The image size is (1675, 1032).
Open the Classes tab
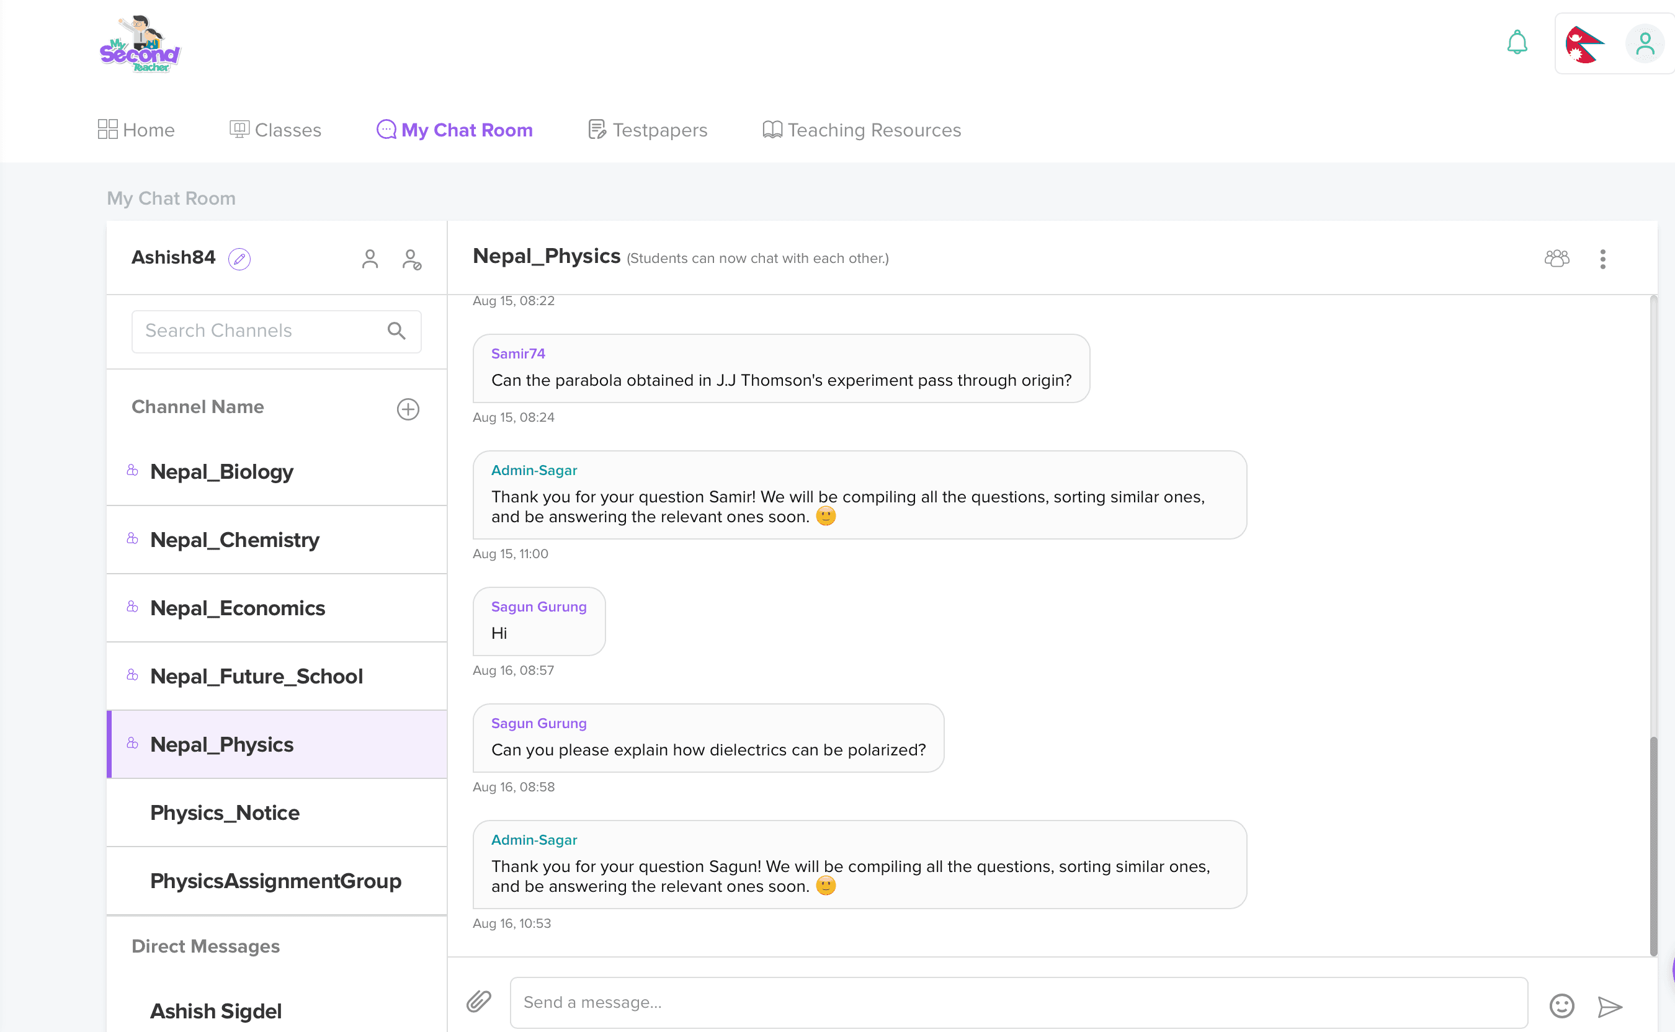[275, 130]
